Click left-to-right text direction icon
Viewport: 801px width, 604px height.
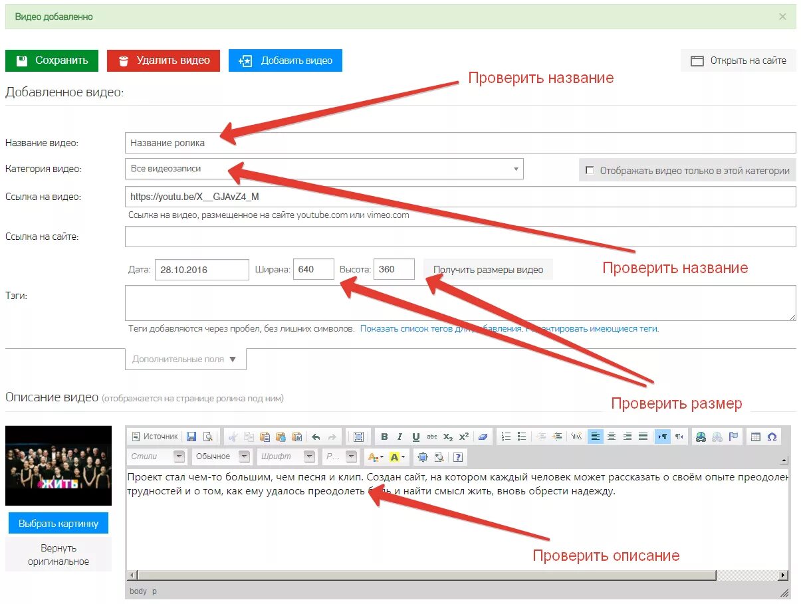coord(663,437)
